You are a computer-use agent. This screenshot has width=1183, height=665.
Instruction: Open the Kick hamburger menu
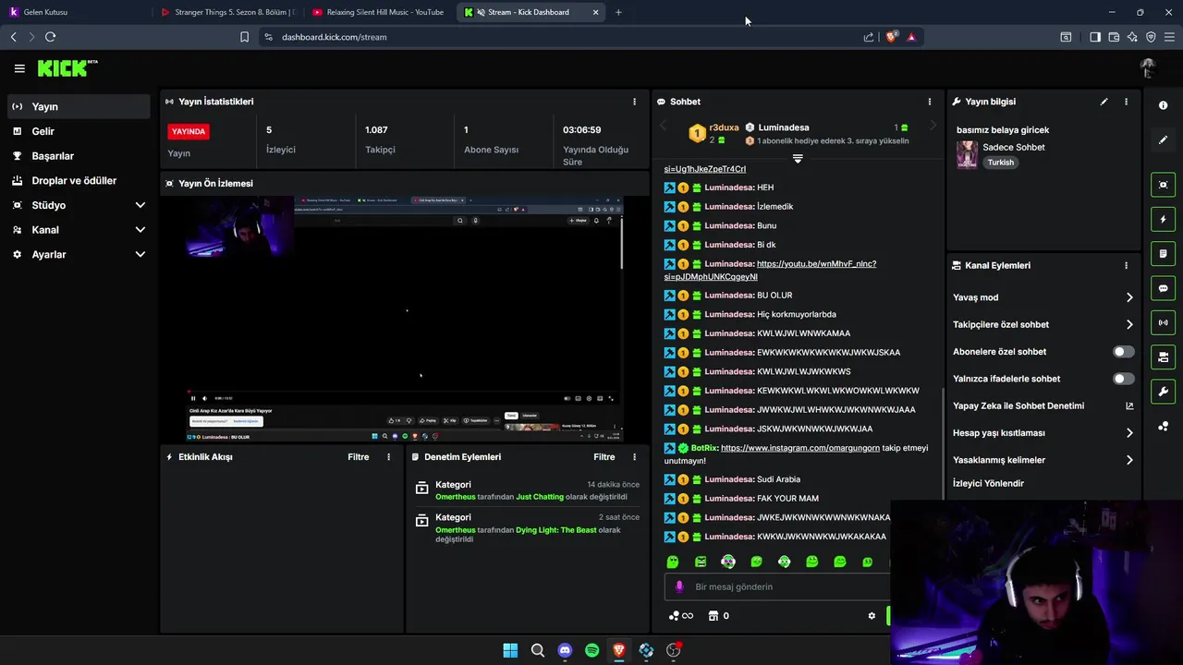coord(19,68)
